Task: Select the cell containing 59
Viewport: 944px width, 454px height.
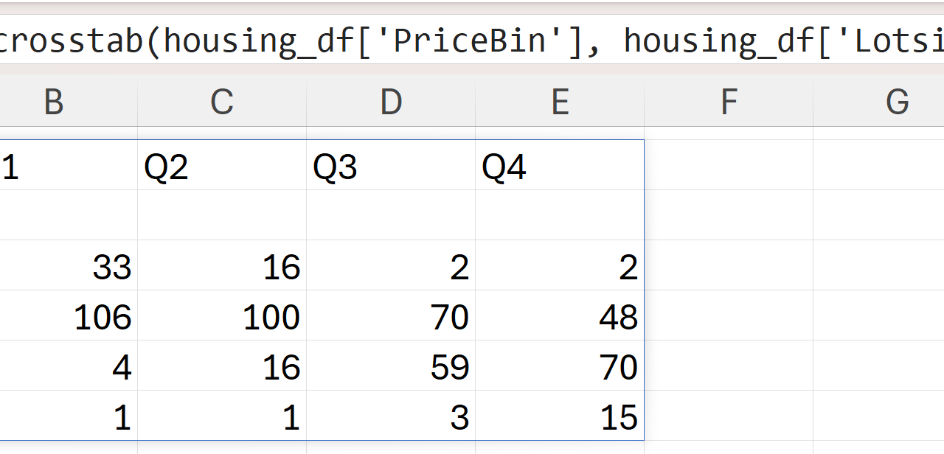Action: click(x=391, y=367)
